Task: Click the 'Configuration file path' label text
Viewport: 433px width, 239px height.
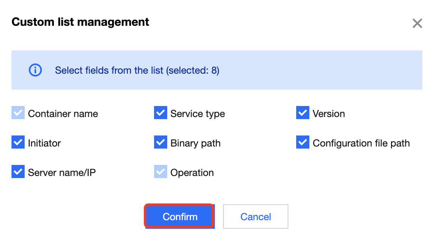Action: tap(361, 143)
